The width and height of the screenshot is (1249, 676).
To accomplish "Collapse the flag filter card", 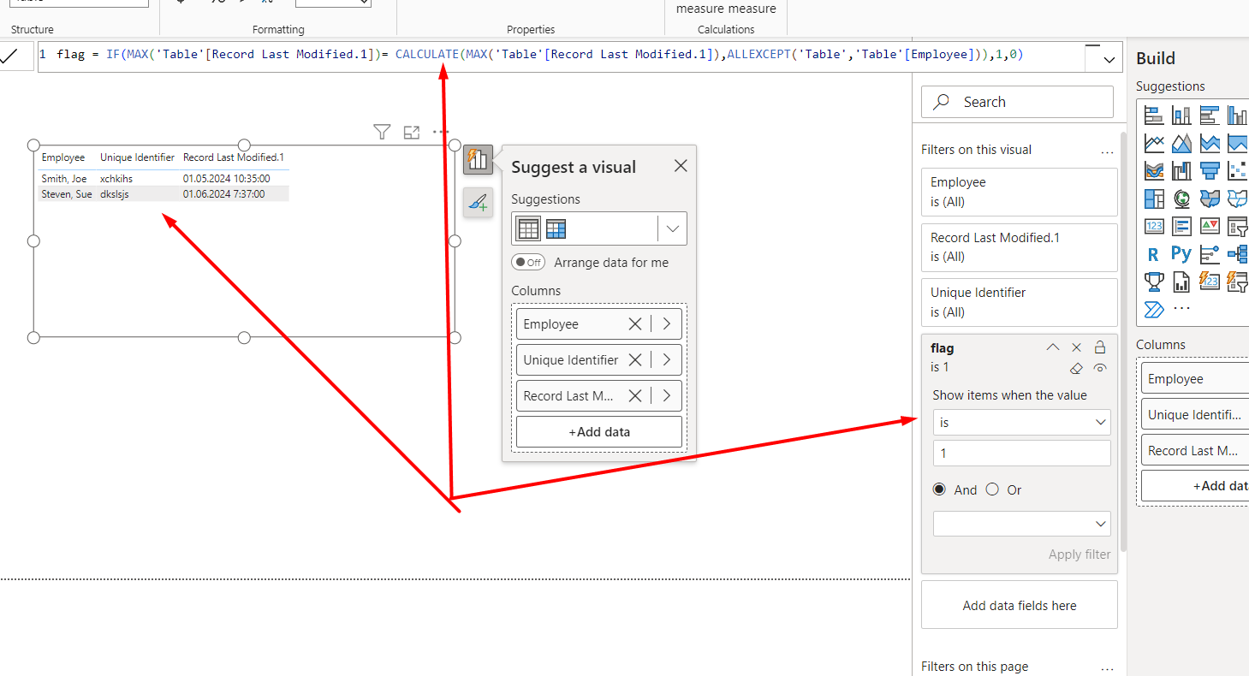I will (x=1053, y=347).
